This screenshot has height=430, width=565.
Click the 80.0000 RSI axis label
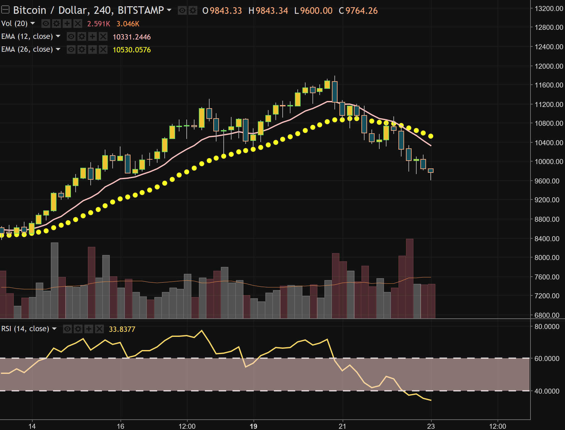click(x=547, y=326)
